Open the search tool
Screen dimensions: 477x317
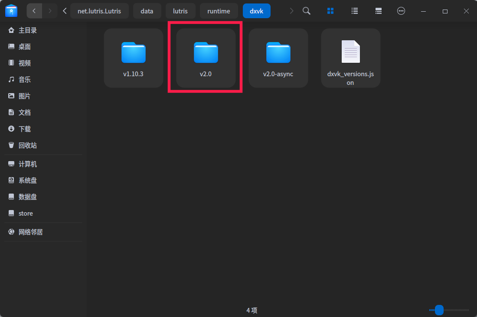point(307,11)
